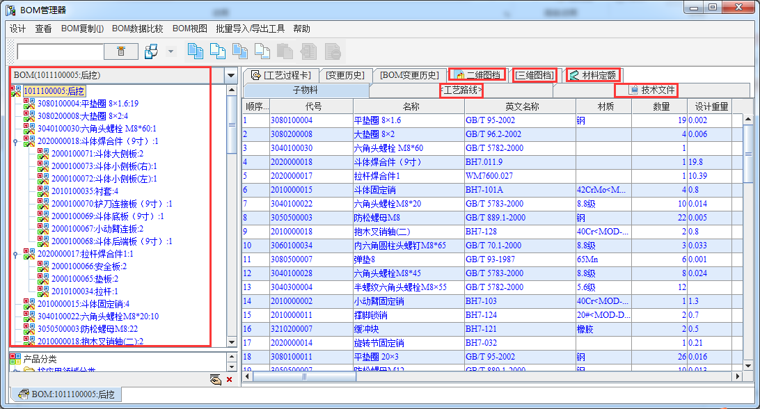The height and width of the screenshot is (409, 760).
Task: Click the node icon of 2010100035:衬套:4
Action: [43, 191]
